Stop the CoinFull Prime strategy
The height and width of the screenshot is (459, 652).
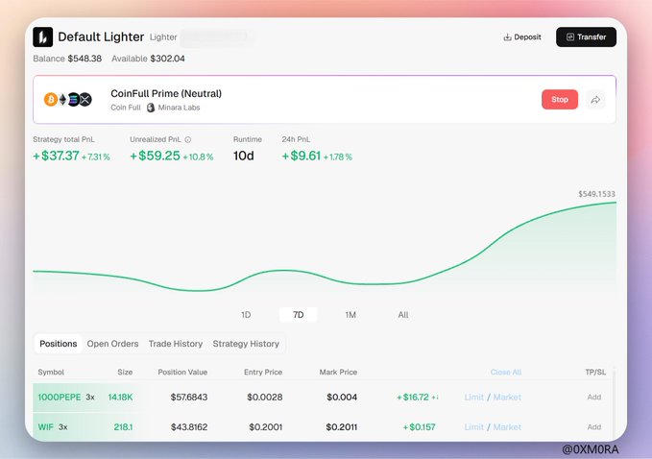pos(560,99)
